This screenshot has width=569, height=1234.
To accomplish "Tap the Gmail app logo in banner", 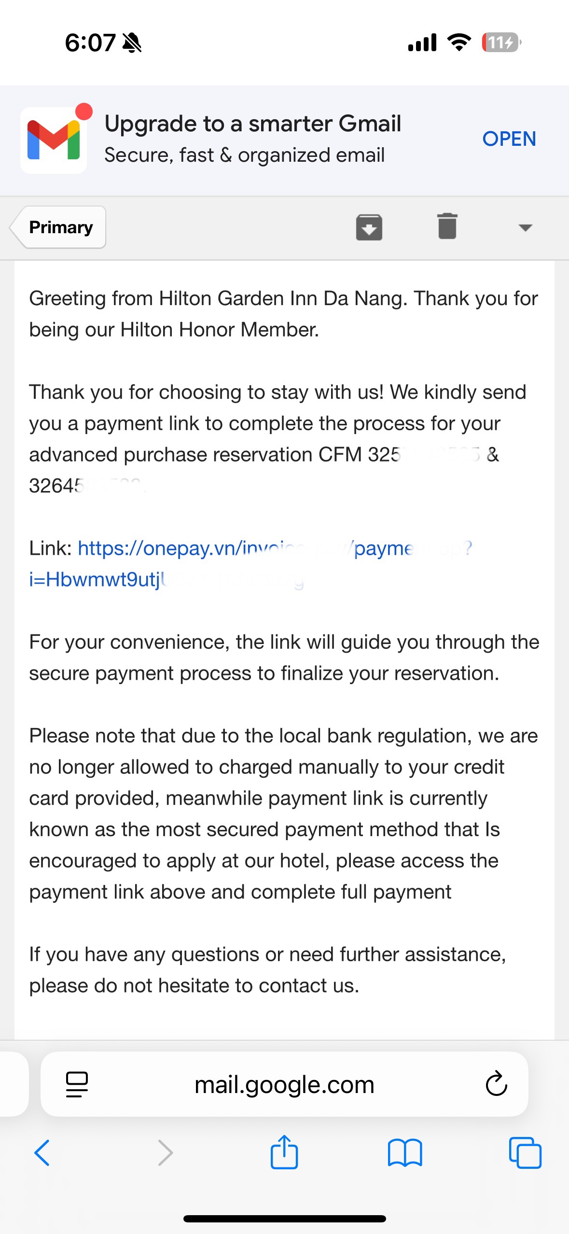I will pos(54,140).
